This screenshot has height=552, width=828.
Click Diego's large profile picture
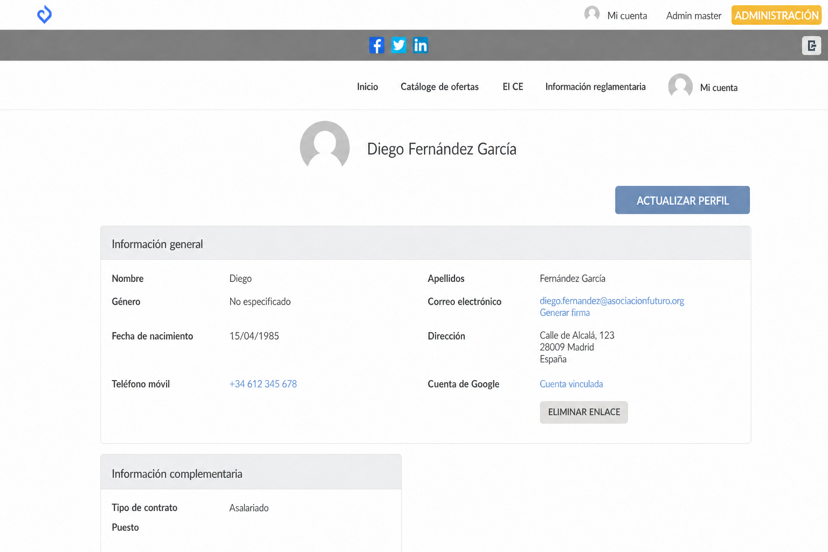[325, 146]
